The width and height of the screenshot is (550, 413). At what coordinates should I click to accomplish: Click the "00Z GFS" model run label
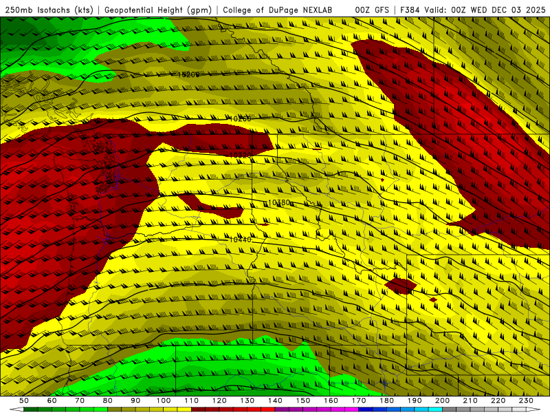(372, 10)
